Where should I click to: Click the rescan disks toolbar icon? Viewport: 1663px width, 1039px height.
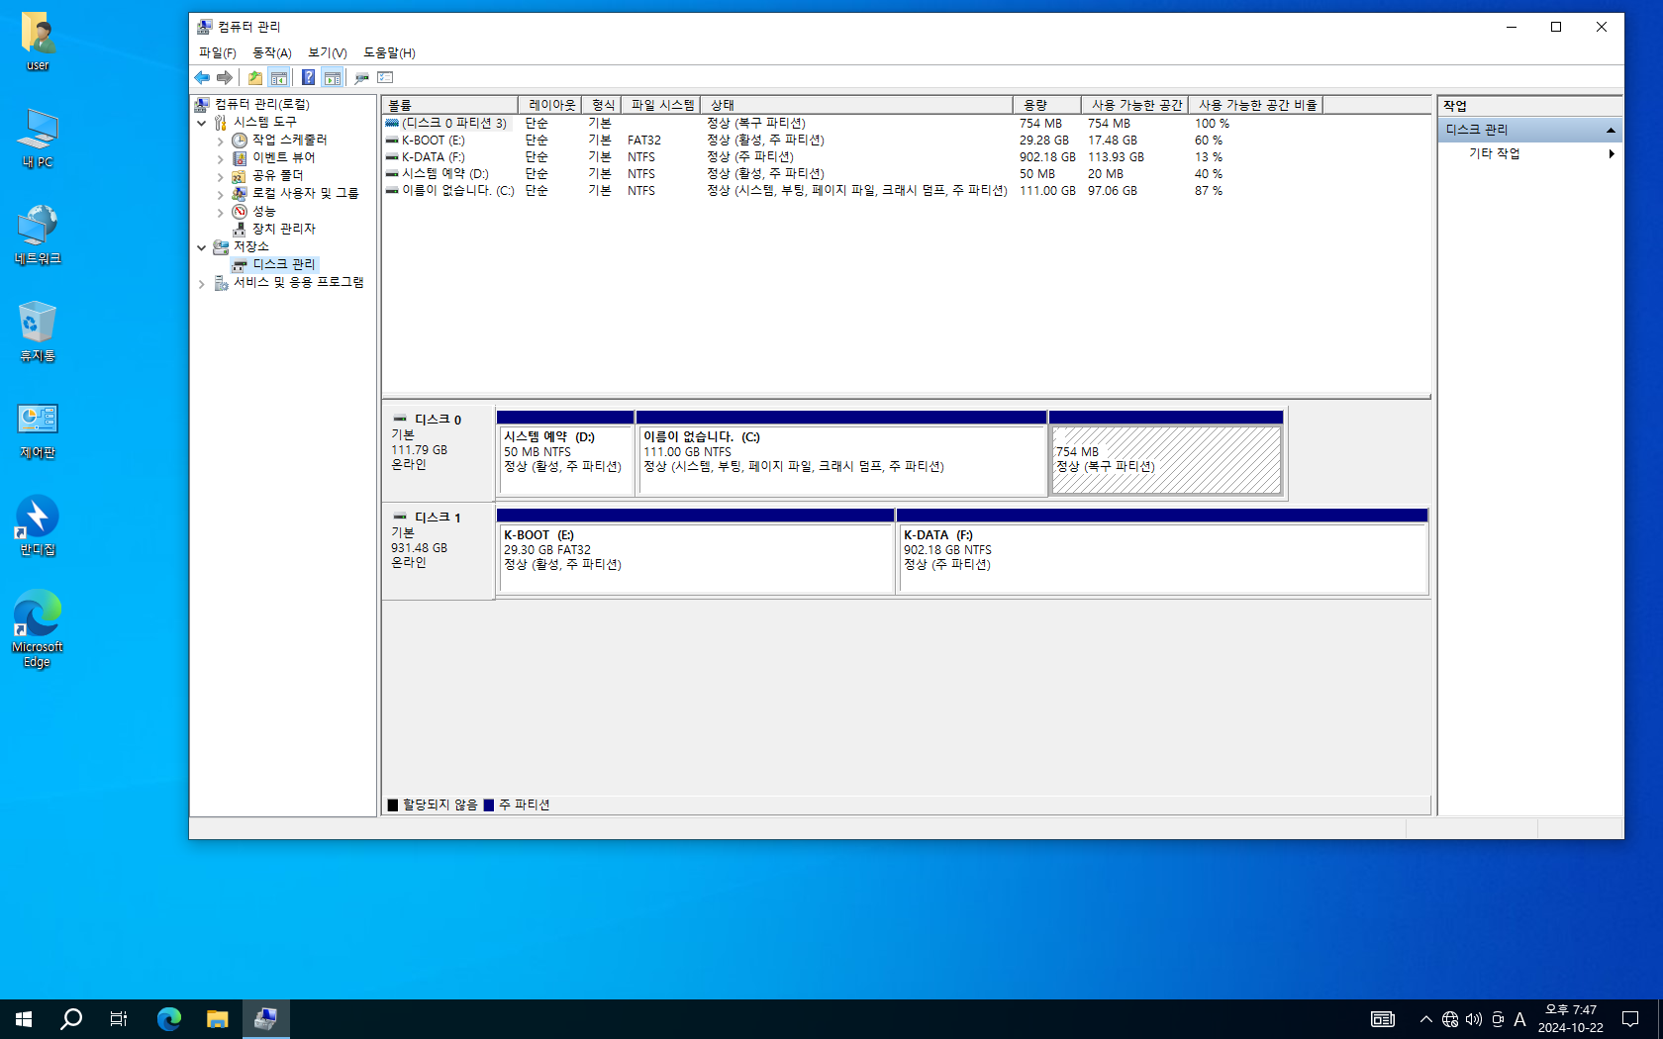362,77
